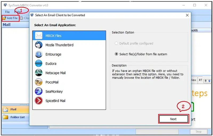Image resolution: width=213 pixels, height=136 pixels.
Task: Click the PocoMail icon
Action: pyautogui.click(x=39, y=82)
